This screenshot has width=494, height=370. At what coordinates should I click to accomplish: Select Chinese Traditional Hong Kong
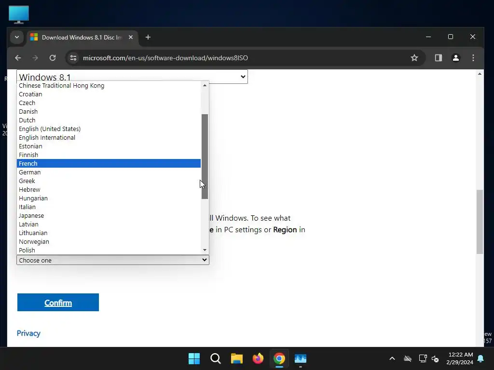click(x=109, y=86)
